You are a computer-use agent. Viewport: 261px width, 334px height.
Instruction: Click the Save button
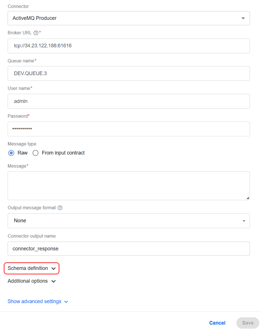(248, 323)
